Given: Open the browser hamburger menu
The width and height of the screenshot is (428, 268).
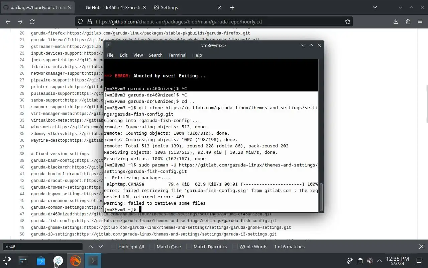Looking at the screenshot, I should point(420,21).
